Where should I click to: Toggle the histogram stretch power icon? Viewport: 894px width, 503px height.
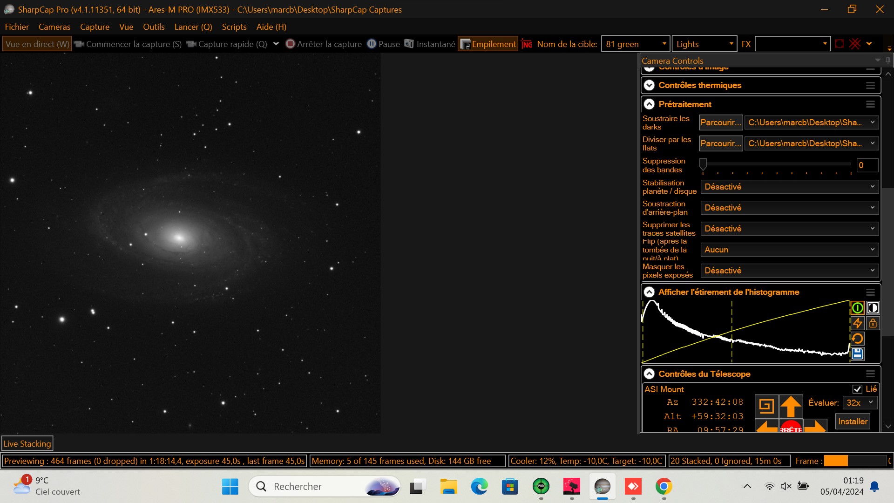tap(857, 308)
